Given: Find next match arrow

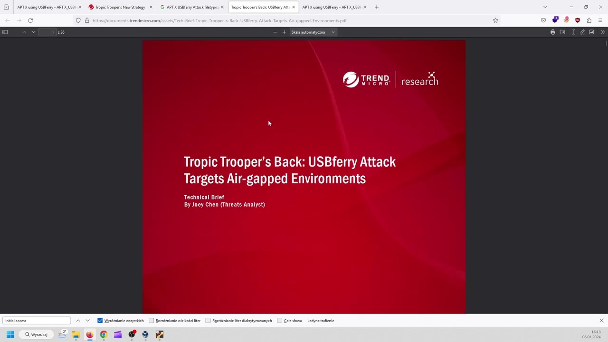Looking at the screenshot, I should [x=88, y=321].
